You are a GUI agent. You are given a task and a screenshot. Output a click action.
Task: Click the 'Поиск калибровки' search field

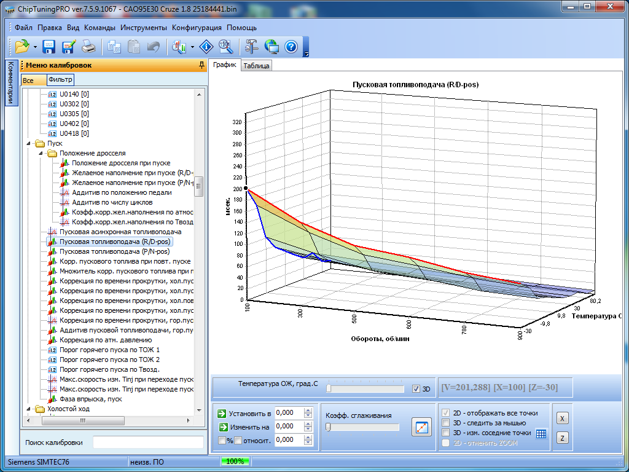pyautogui.click(x=147, y=442)
